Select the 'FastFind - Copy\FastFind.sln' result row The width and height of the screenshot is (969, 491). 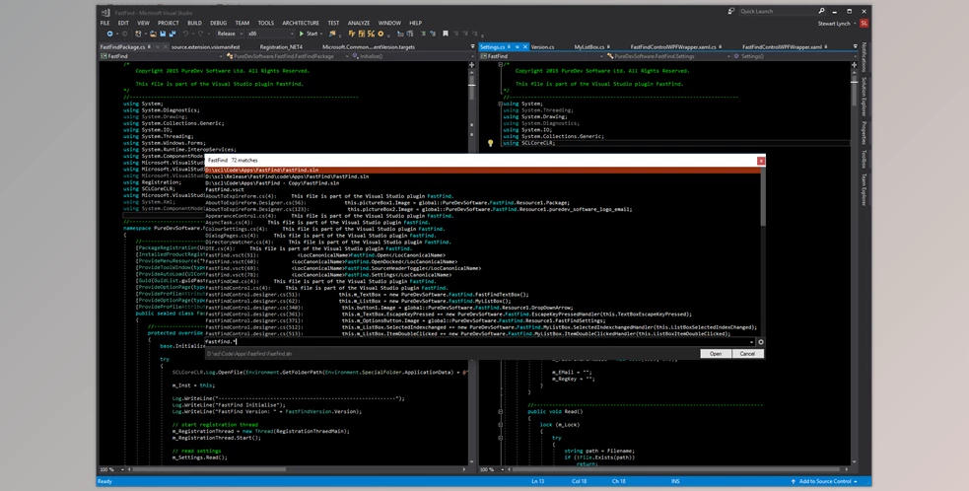482,183
